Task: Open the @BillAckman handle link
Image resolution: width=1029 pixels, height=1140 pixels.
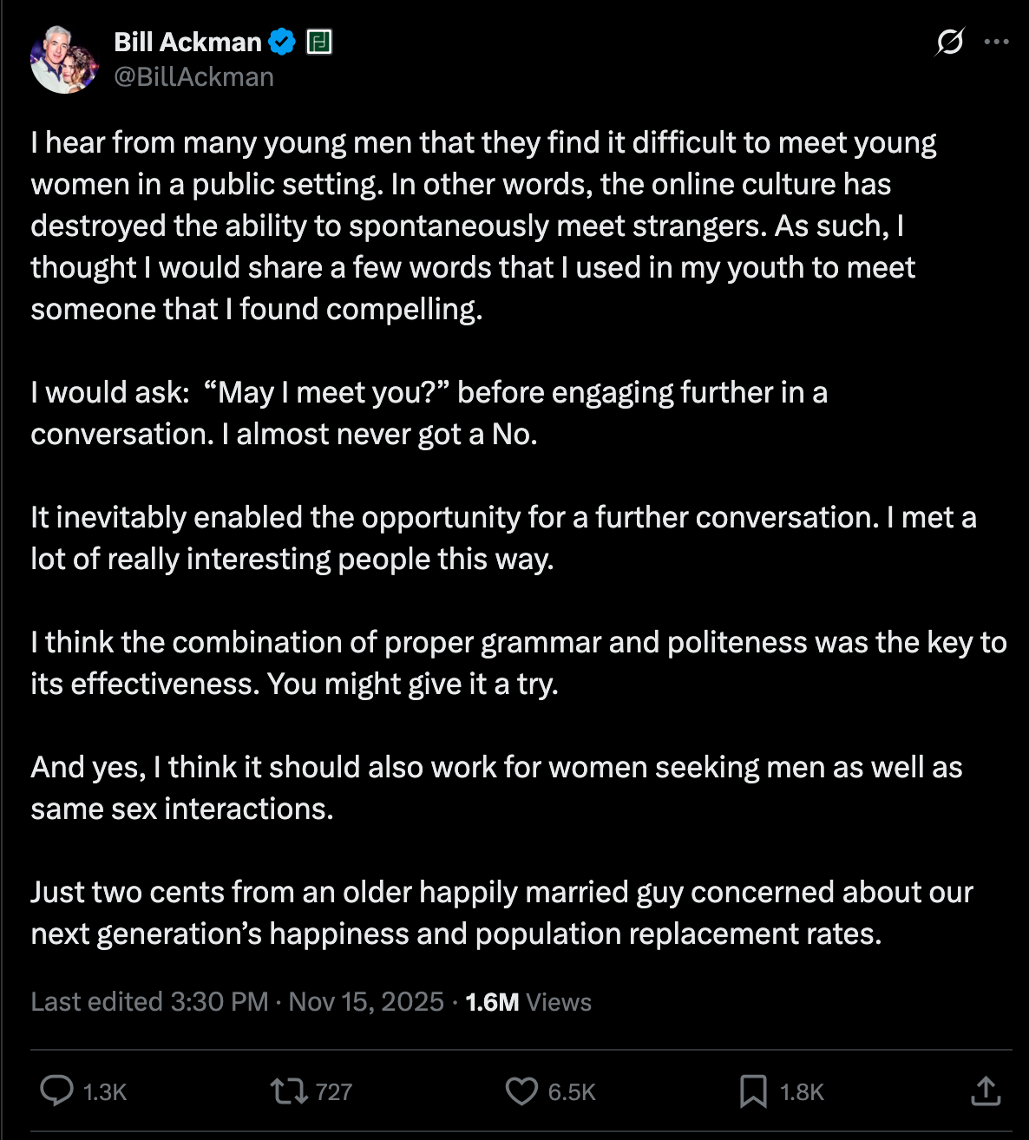Action: point(193,77)
